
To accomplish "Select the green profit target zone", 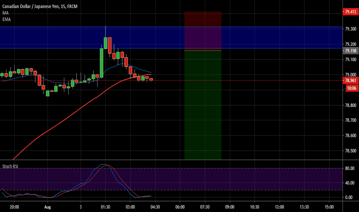I will (x=203, y=105).
